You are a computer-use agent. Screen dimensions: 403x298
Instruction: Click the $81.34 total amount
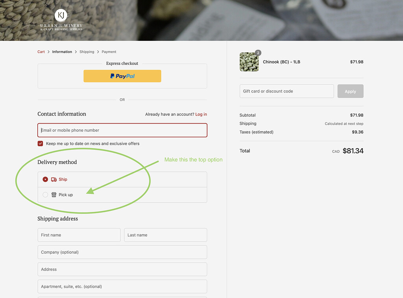click(x=353, y=151)
